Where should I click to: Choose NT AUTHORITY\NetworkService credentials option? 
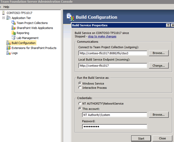(80, 104)
